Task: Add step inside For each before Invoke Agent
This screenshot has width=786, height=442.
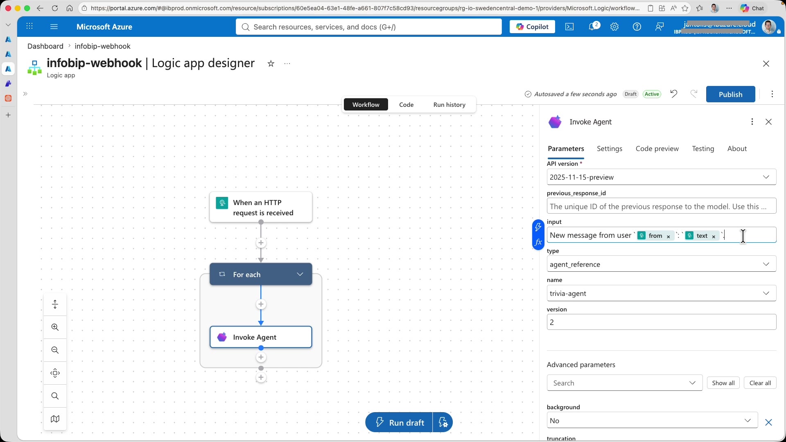Action: click(x=261, y=304)
